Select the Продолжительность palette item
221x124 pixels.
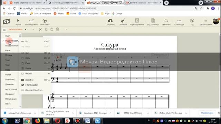[x=12, y=46]
